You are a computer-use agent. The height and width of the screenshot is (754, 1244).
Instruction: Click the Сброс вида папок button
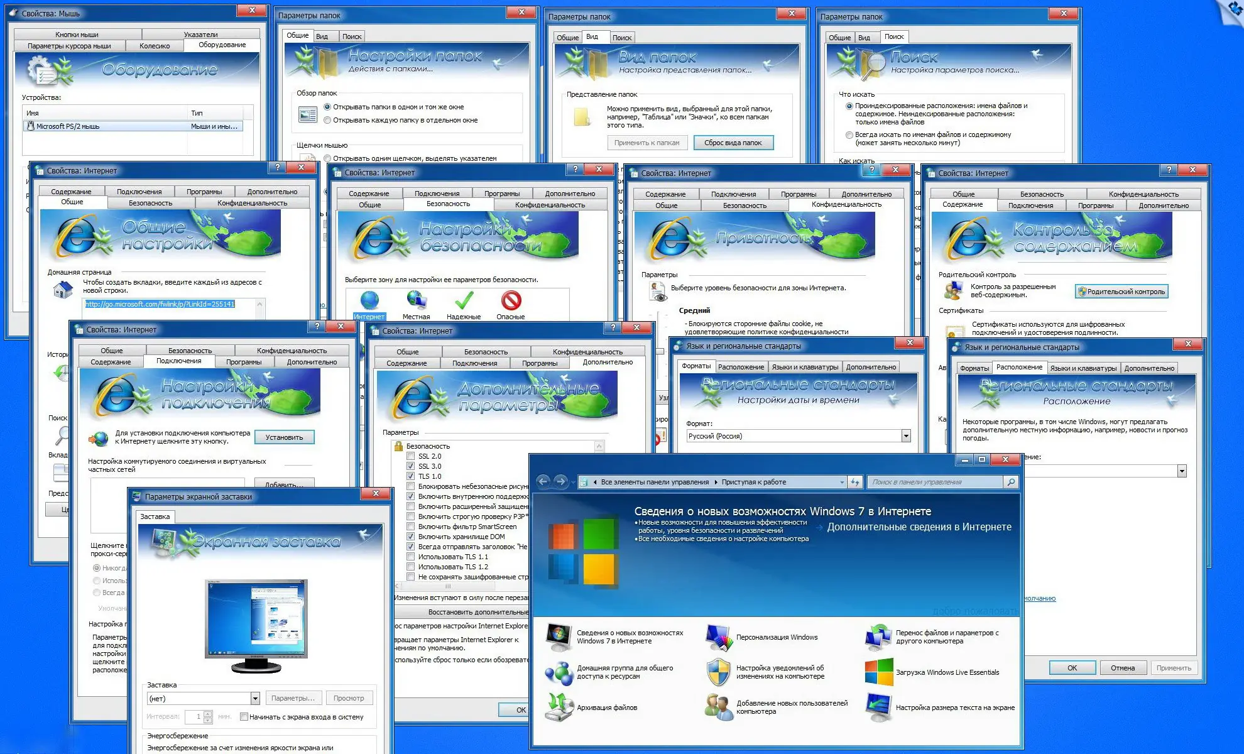(734, 143)
